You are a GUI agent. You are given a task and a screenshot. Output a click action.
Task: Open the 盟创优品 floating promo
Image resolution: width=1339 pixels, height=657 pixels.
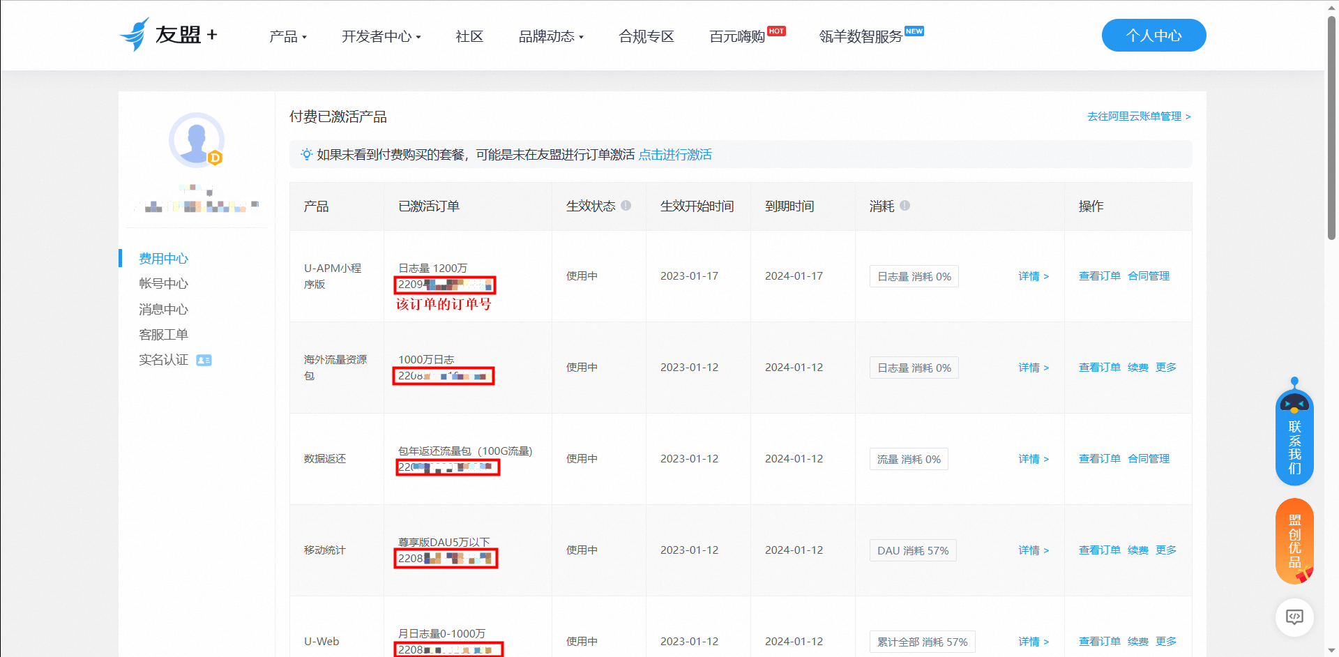coord(1294,541)
